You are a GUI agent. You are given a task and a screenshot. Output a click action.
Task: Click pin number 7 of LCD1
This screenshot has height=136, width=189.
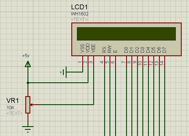point(124,62)
